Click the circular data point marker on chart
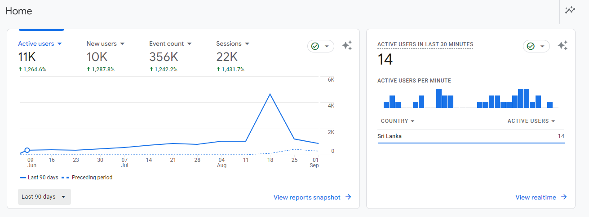Viewport: 589px width, 217px height. click(x=27, y=150)
